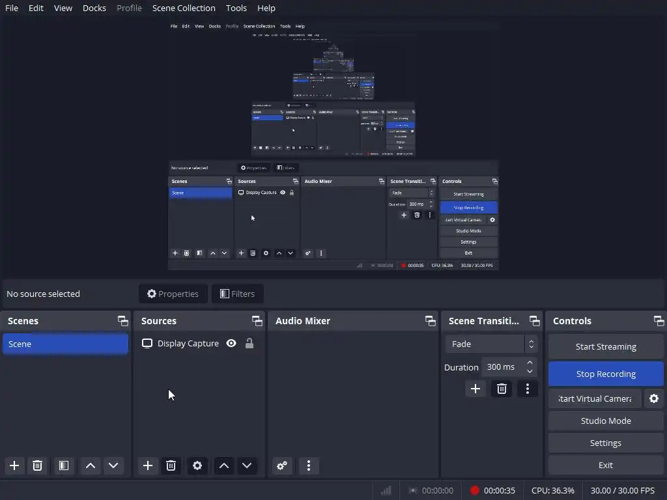Add a scene transition with plus icon

click(475, 389)
